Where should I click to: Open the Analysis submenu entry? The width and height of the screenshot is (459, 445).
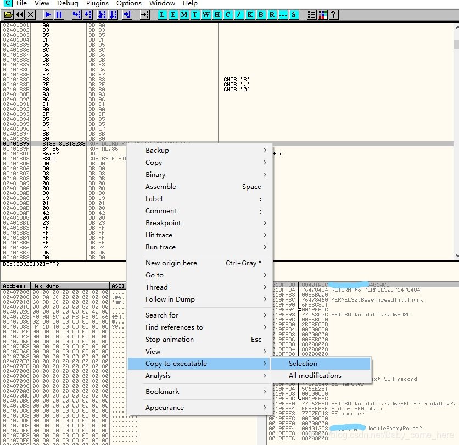[200, 376]
